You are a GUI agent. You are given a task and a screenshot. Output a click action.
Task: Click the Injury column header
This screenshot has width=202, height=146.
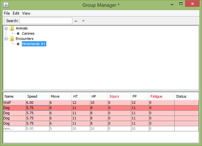[120, 96]
